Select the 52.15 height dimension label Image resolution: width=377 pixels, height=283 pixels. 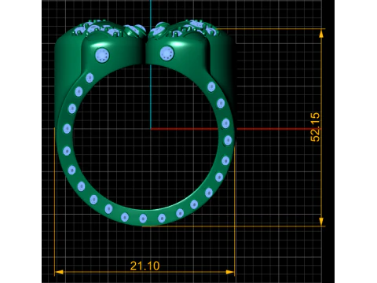pos(315,127)
